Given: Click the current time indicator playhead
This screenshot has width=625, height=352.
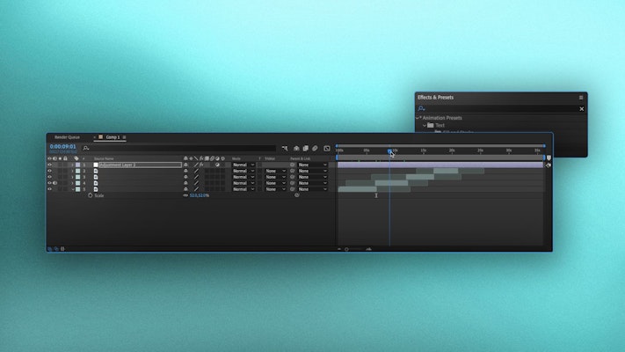Looking at the screenshot, I should pyautogui.click(x=389, y=150).
